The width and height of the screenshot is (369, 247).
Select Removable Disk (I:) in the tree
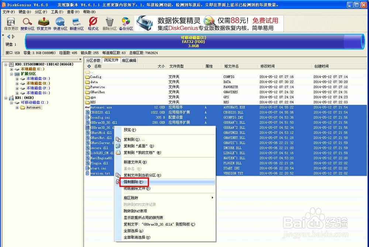tap(34, 102)
